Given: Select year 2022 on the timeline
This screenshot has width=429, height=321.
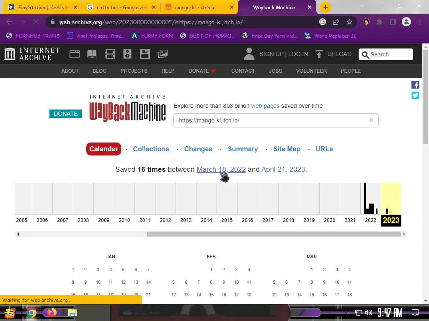Looking at the screenshot, I should pyautogui.click(x=370, y=220).
